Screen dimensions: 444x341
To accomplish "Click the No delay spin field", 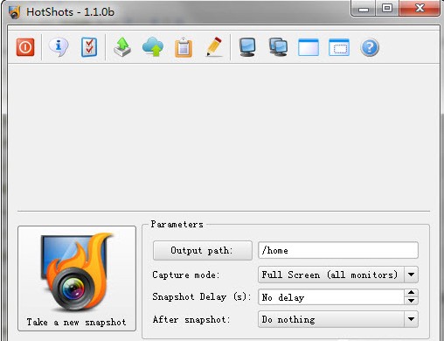I will coord(331,297).
